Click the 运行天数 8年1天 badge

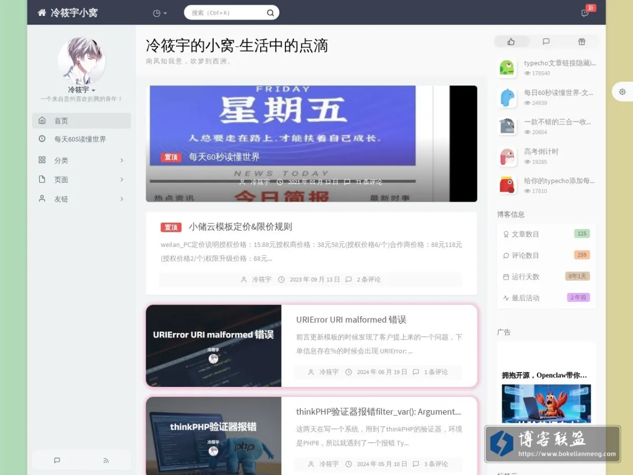(x=578, y=276)
